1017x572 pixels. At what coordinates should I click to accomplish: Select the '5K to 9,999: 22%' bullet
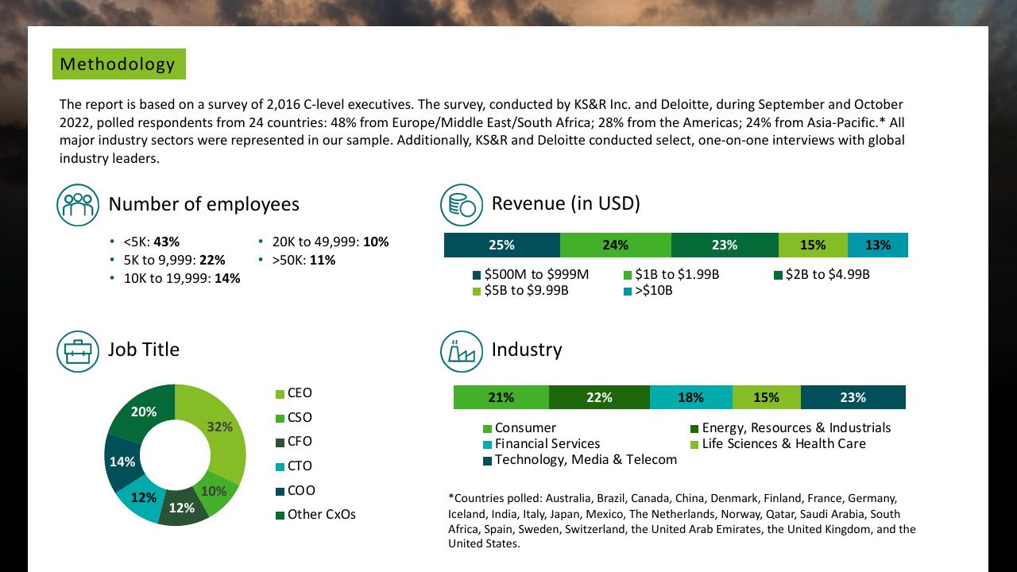[x=174, y=261]
